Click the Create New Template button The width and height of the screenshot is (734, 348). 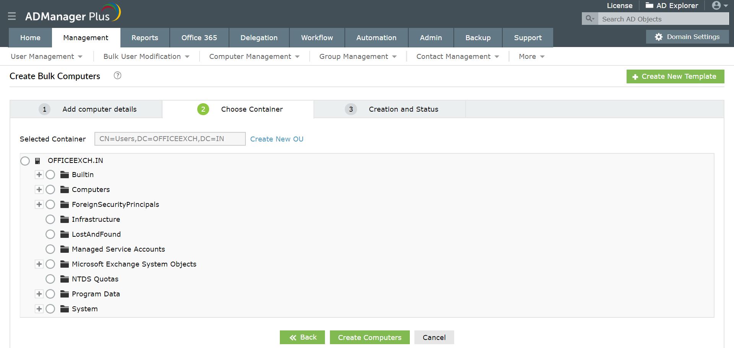tap(675, 76)
